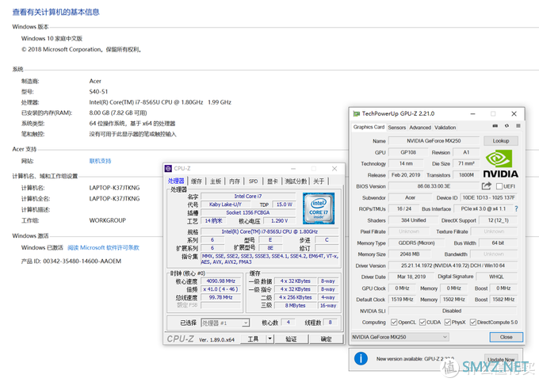The height and width of the screenshot is (382, 539).
Task: Click the blue info icon in update notice
Action: (361, 358)
